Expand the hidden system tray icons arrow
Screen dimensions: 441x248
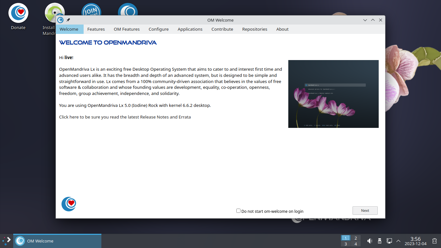pyautogui.click(x=398, y=241)
